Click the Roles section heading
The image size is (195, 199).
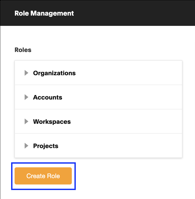click(x=23, y=50)
